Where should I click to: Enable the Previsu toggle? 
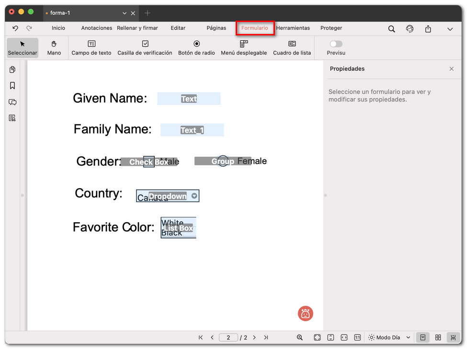[336, 44]
